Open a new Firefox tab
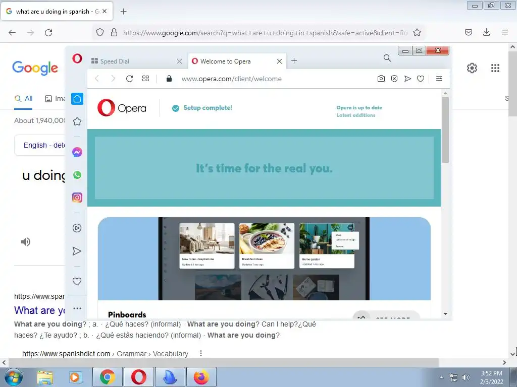 tap(123, 12)
